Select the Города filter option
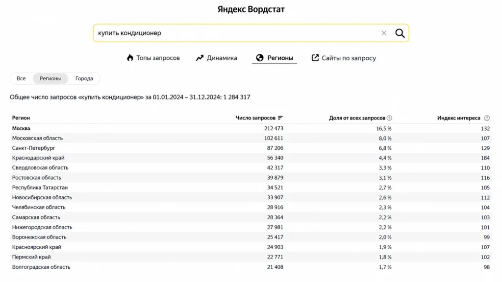The width and height of the screenshot is (502, 282). coord(84,78)
